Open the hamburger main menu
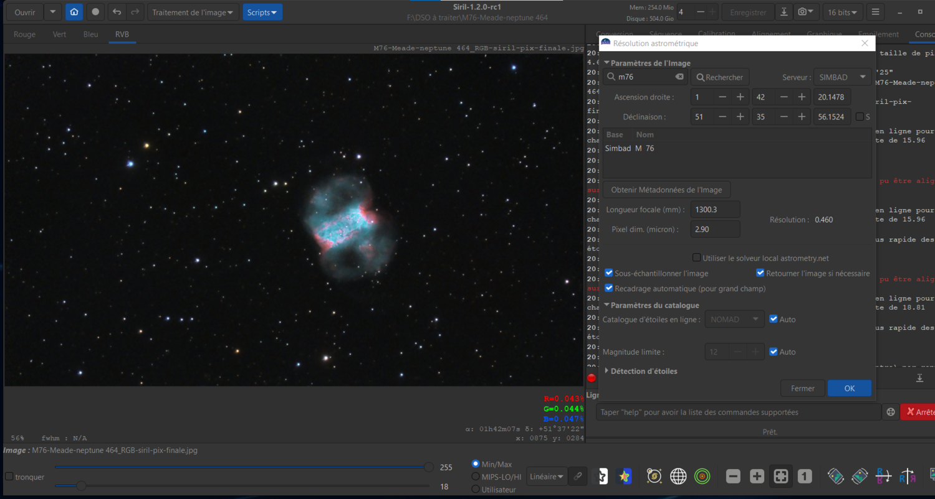This screenshot has height=499, width=935. click(x=876, y=12)
